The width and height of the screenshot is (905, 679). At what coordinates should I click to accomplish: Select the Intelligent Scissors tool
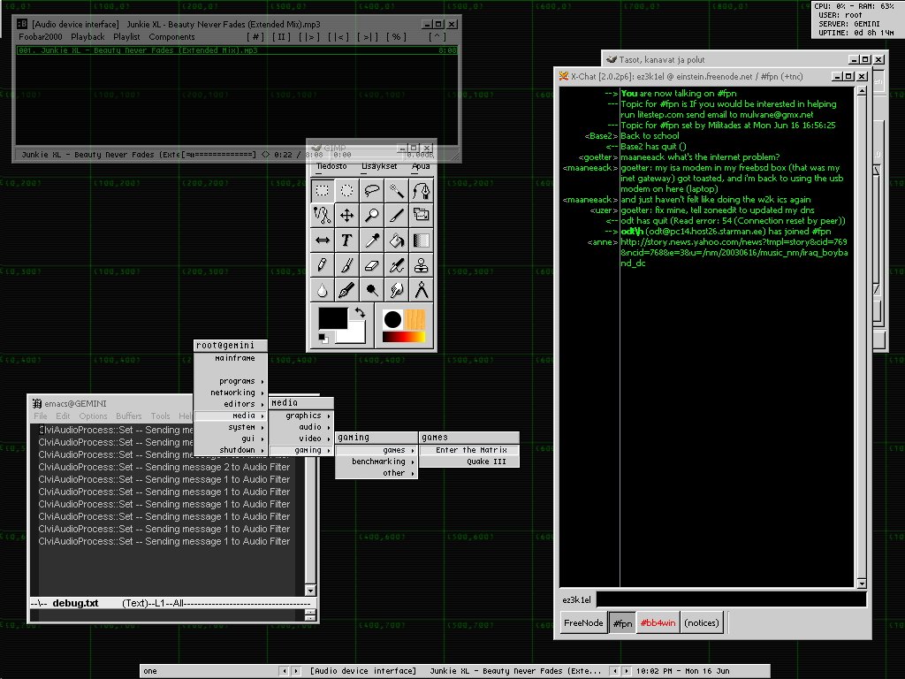point(322,216)
